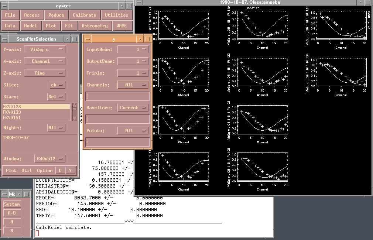The image size is (373, 240).
Task: Expand the Y-axis VisSq c dropdown
Action: tap(45, 49)
